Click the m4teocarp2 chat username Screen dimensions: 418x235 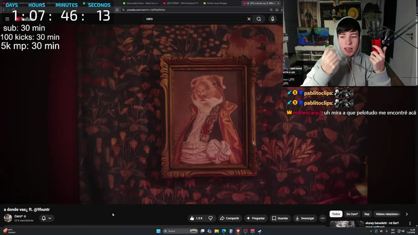307,113
